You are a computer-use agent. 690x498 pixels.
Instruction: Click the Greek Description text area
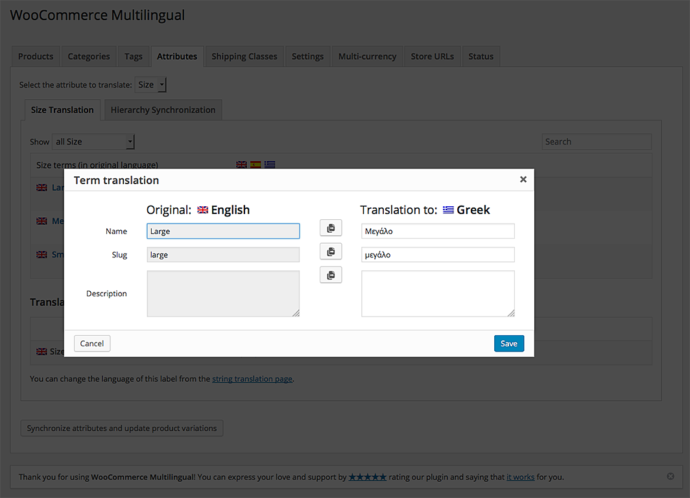438,294
